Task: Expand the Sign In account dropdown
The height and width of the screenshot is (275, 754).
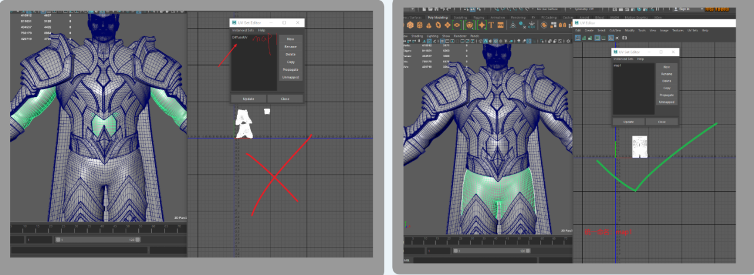Action: 687,9
